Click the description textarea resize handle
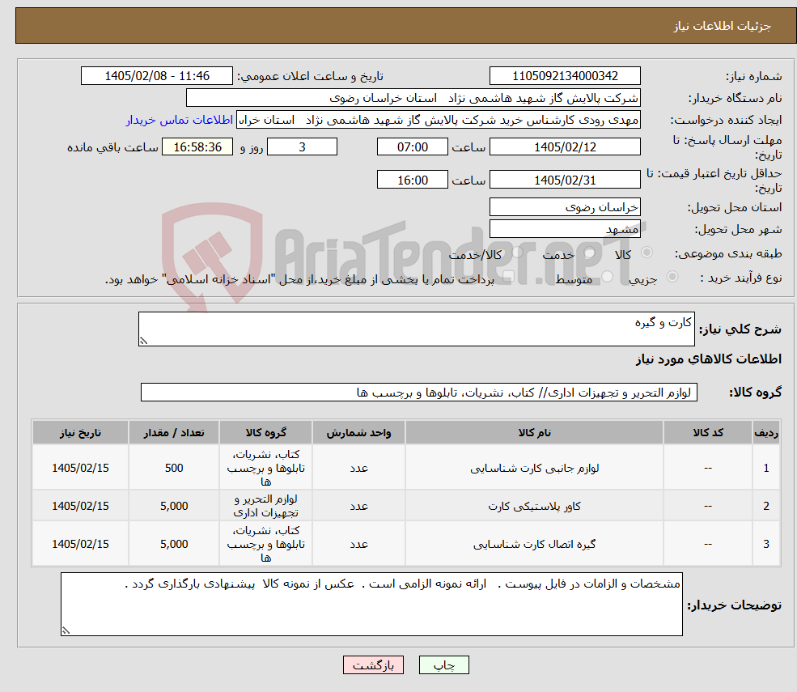The image size is (797, 692). (x=143, y=342)
